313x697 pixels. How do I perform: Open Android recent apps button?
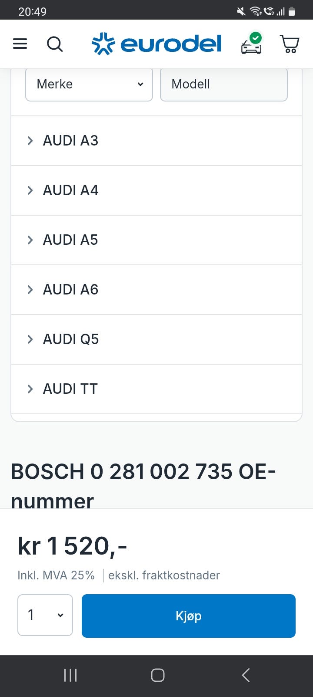pos(70,675)
